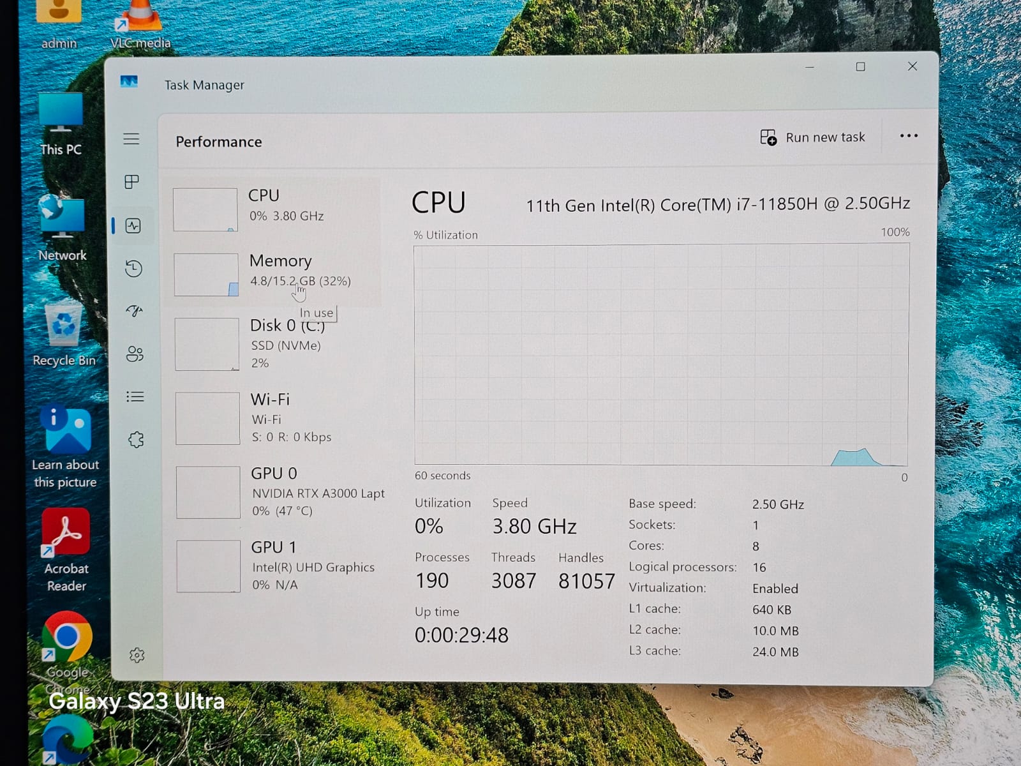Open the Startup apps icon in sidebar

pyautogui.click(x=134, y=311)
